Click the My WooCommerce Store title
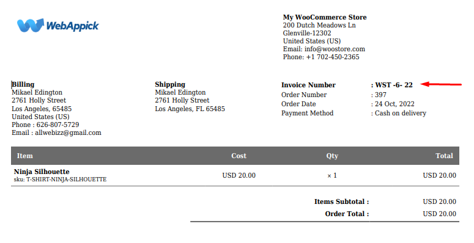Viewport: 474px width, 243px height. [x=325, y=18]
